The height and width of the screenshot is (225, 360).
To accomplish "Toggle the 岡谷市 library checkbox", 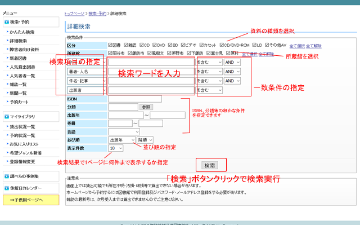I will (110, 53).
